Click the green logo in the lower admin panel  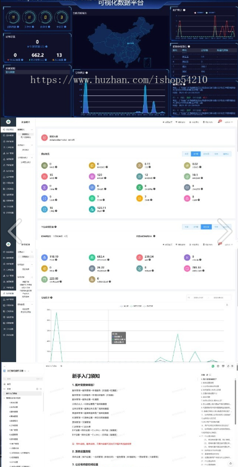(x=8, y=244)
